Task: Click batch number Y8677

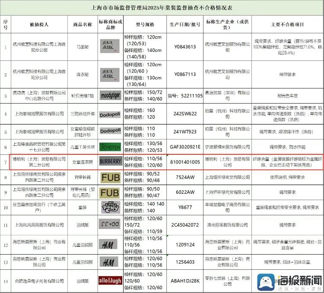Action: point(185,207)
